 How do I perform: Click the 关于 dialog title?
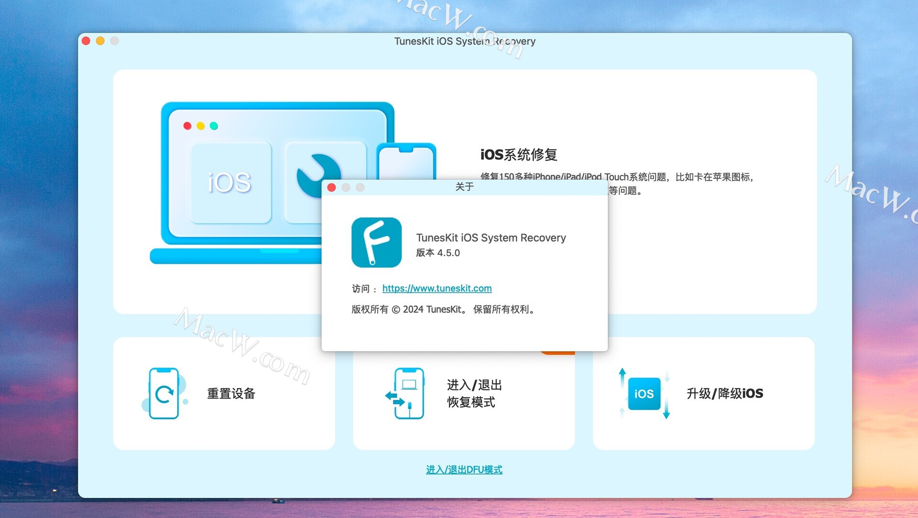(464, 187)
